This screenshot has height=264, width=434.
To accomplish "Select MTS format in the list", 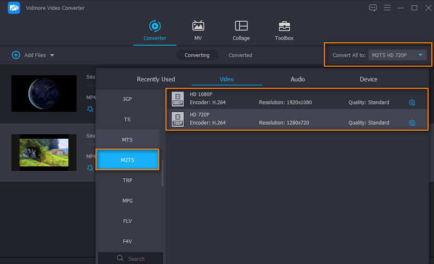I will pyautogui.click(x=127, y=140).
